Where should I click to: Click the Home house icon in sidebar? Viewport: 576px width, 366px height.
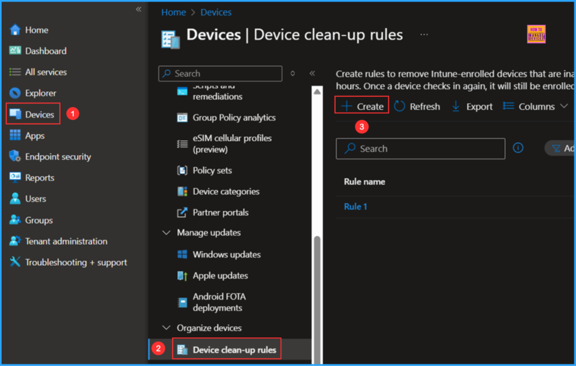pos(15,30)
